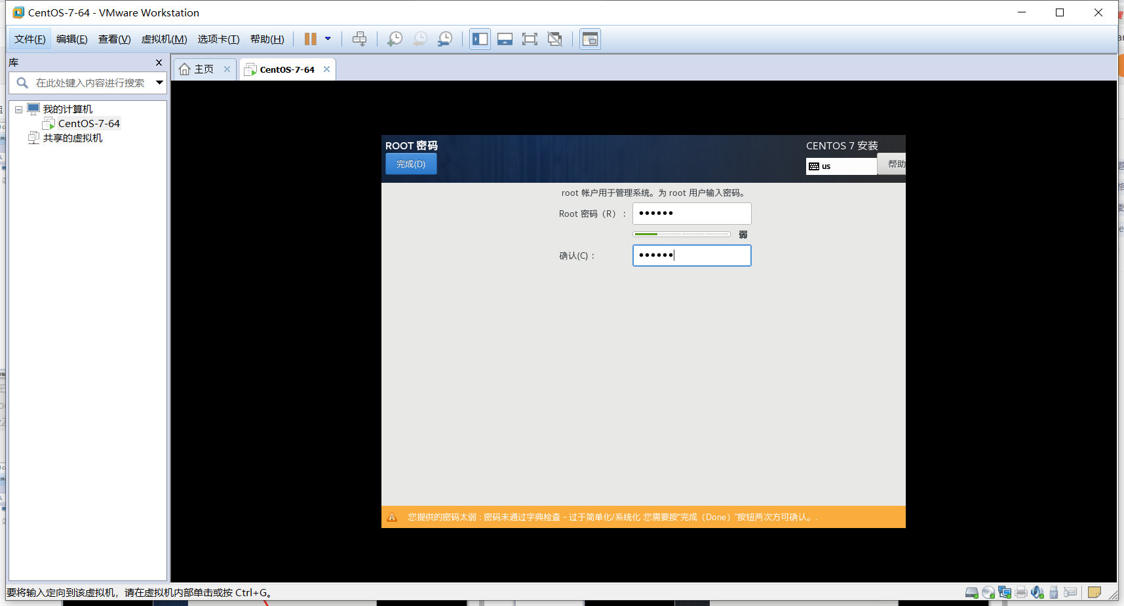Select 共享的虚拟机 in the library

(73, 138)
